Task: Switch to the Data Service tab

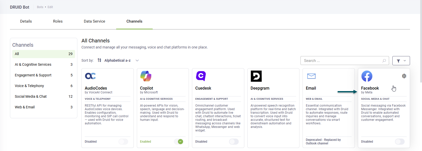Action: (x=94, y=21)
